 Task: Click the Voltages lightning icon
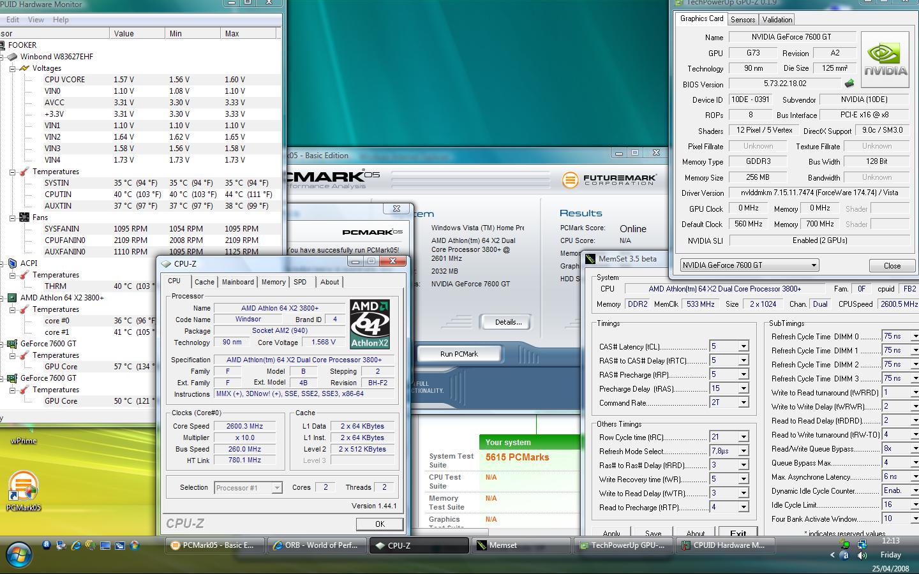point(24,68)
